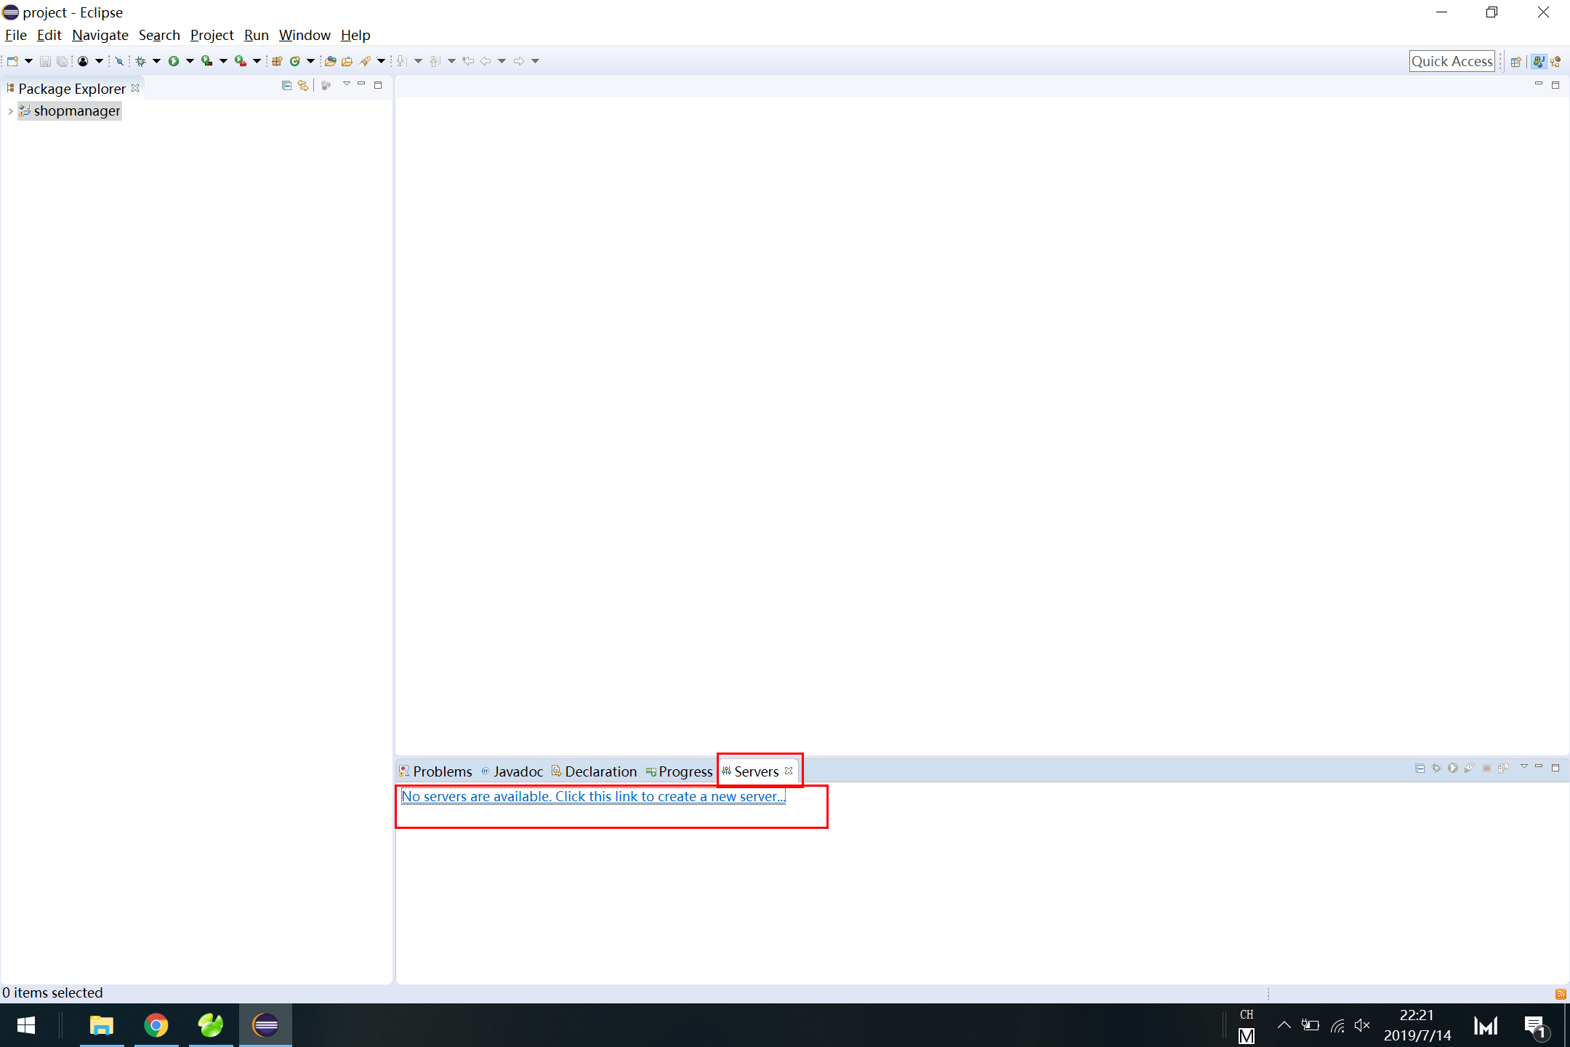Collapse All in Servers view toolbar
The height and width of the screenshot is (1047, 1570).
tap(1420, 768)
